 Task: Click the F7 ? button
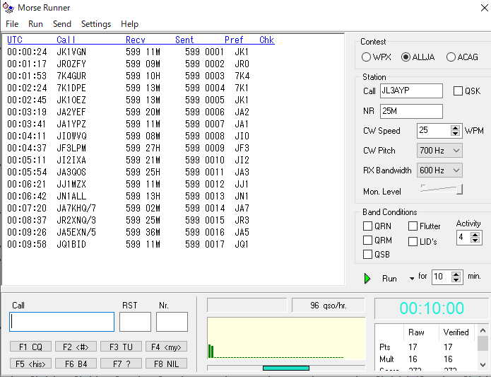tap(122, 364)
